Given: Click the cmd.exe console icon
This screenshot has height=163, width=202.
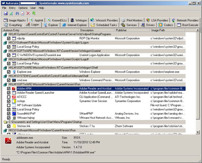Looking at the screenshot, I should (14, 80).
